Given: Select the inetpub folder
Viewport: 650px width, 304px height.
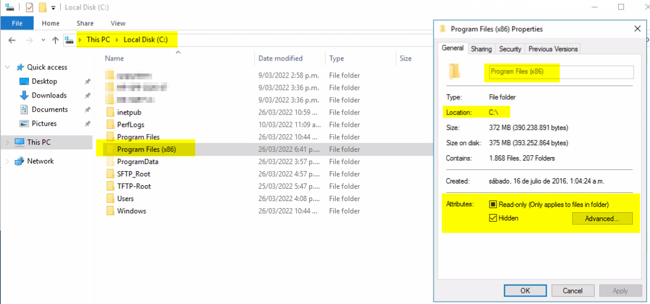Looking at the screenshot, I should (x=129, y=112).
